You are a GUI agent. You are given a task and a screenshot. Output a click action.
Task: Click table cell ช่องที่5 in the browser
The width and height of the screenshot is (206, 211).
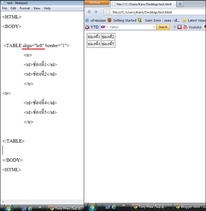[108, 44]
